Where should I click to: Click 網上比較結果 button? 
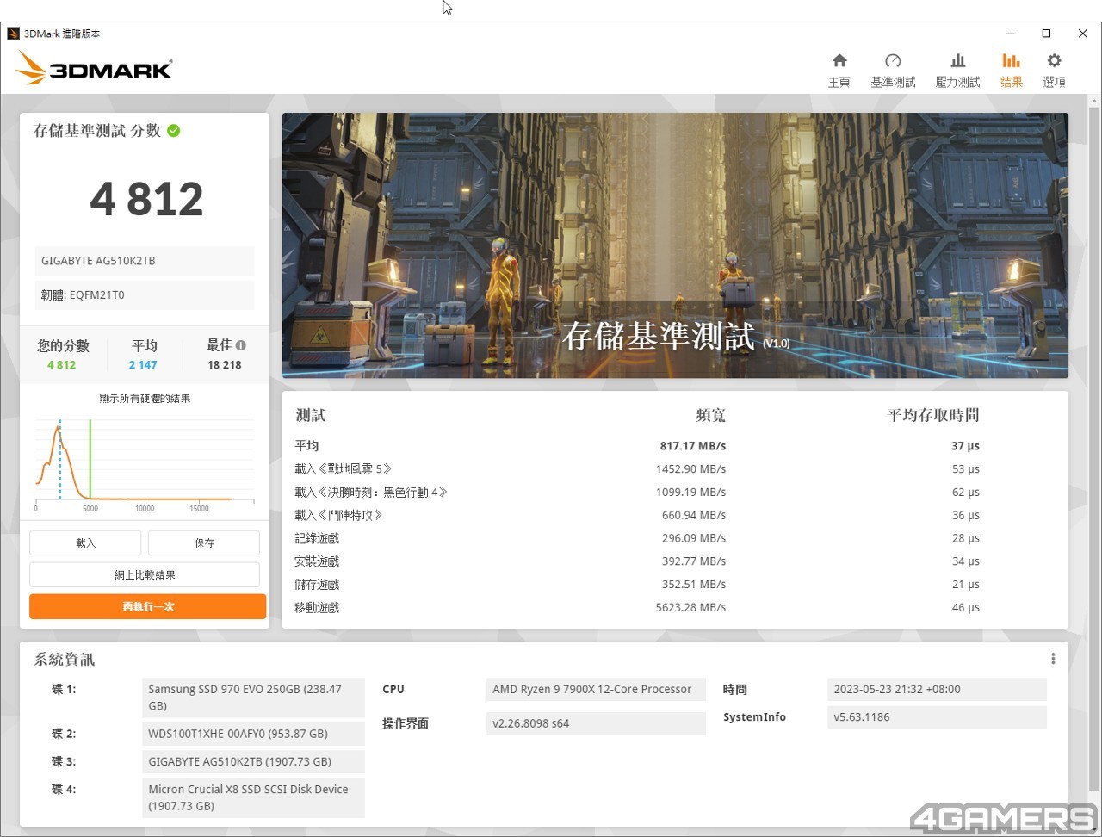click(145, 574)
